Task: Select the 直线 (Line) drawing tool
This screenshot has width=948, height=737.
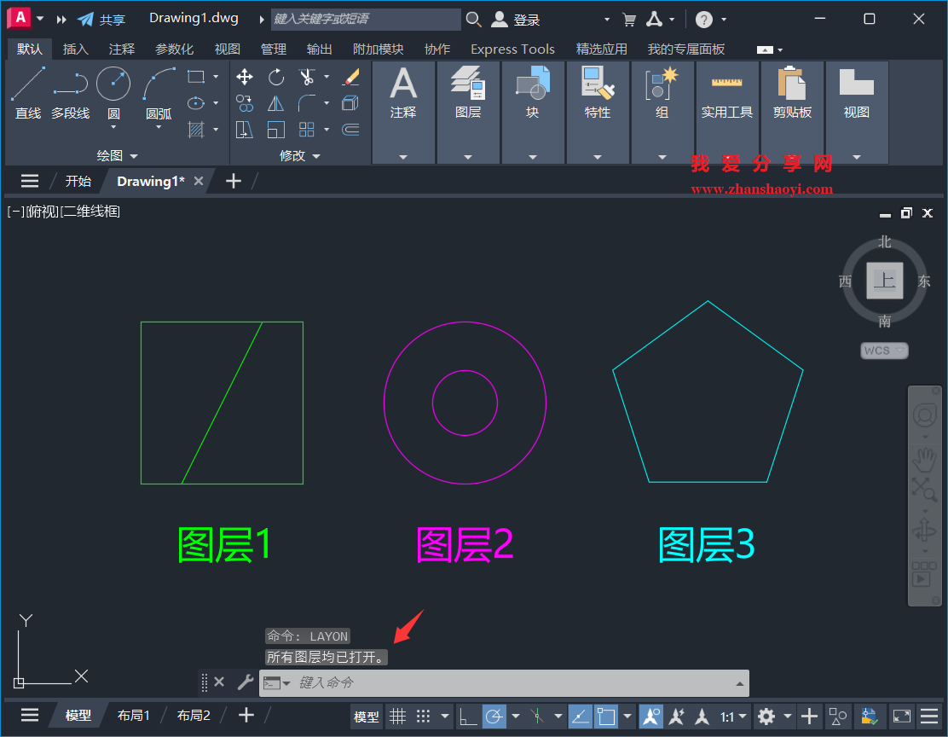Action: [27, 83]
